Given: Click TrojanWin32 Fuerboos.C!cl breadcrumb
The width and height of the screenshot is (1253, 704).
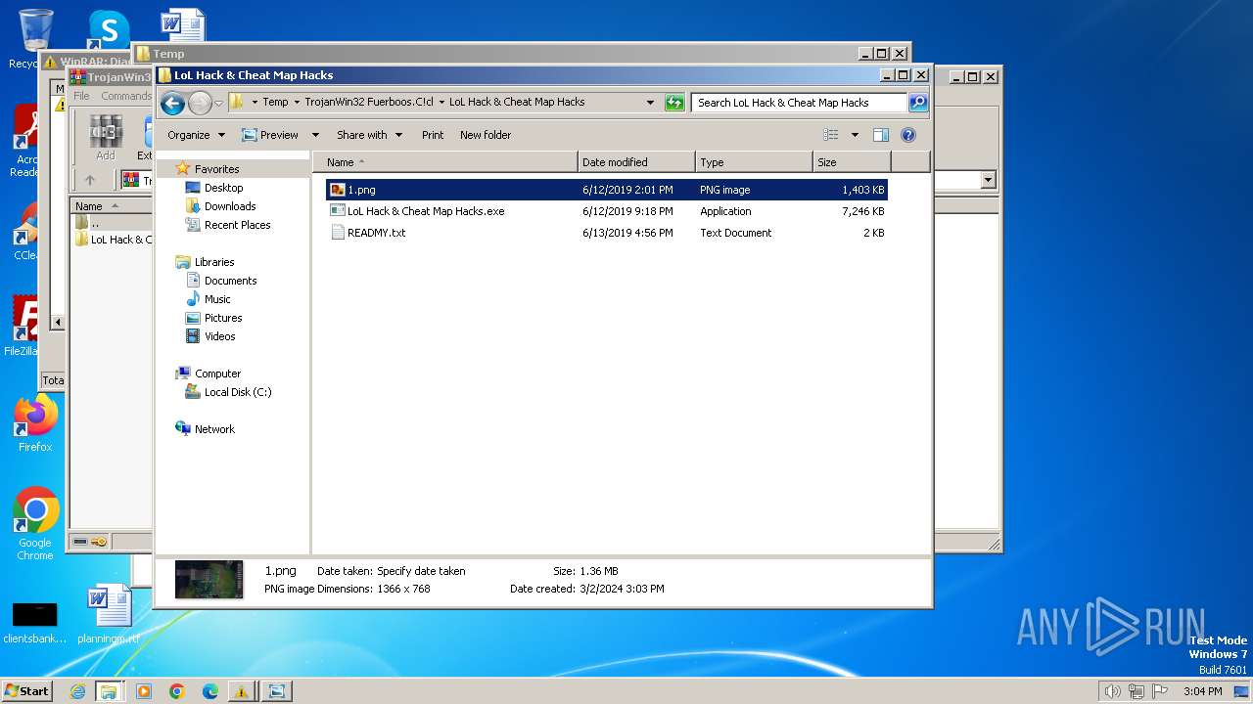Looking at the screenshot, I should coord(369,102).
